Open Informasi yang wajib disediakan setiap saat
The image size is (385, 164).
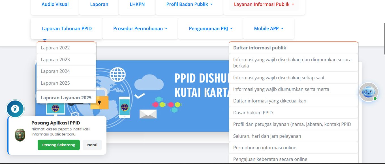(293, 78)
